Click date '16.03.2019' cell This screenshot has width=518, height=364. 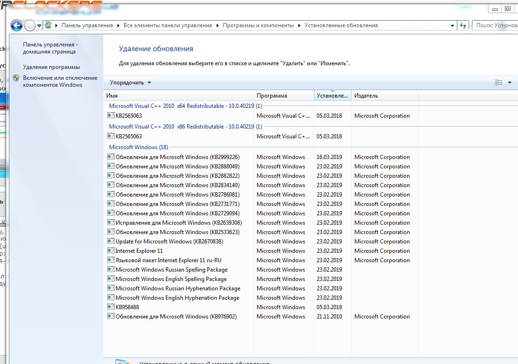click(x=330, y=157)
